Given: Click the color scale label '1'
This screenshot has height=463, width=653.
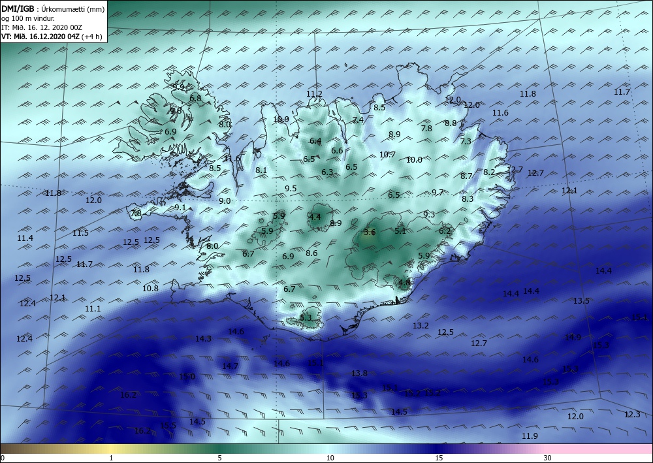Looking at the screenshot, I should pyautogui.click(x=111, y=458).
